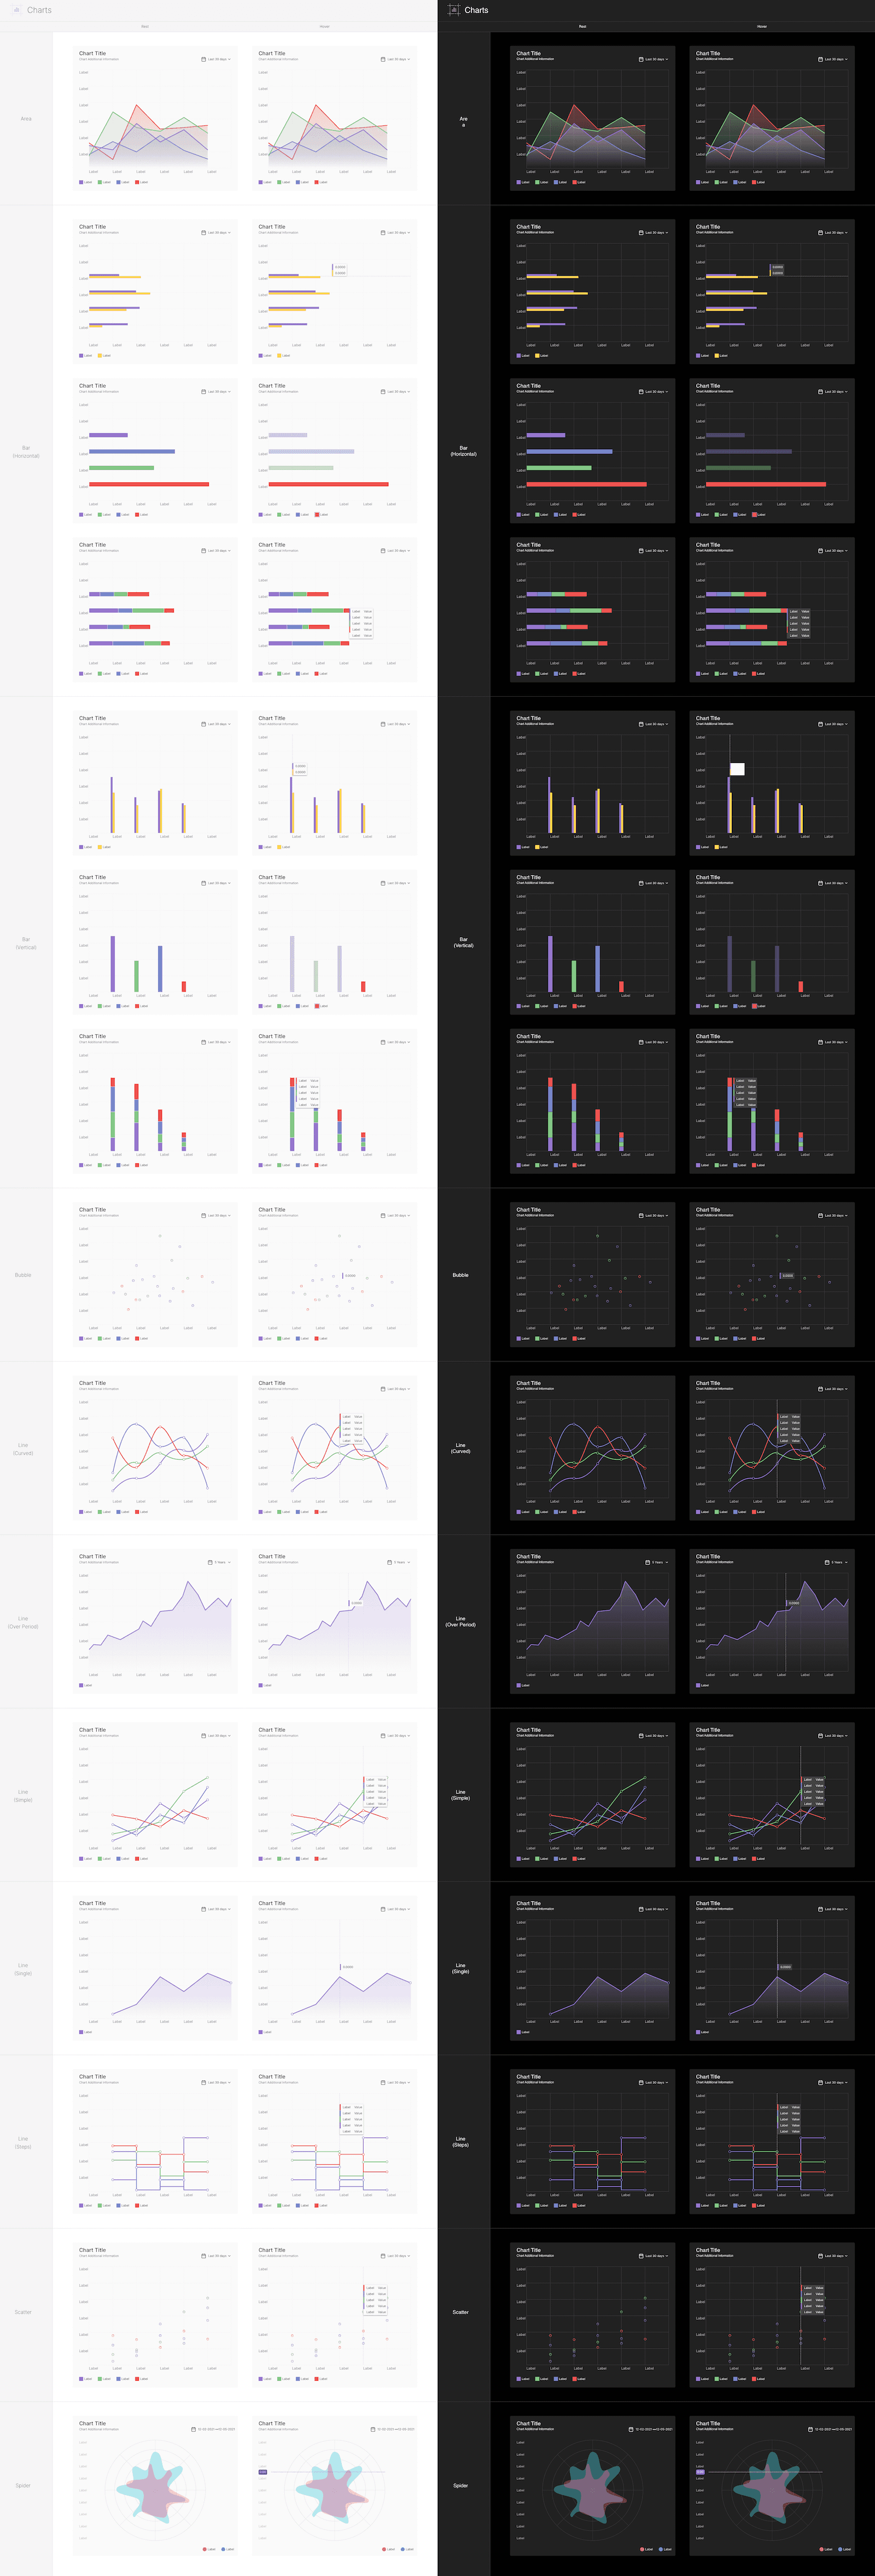Click calendar icon on light Area rest chart

click(204, 59)
